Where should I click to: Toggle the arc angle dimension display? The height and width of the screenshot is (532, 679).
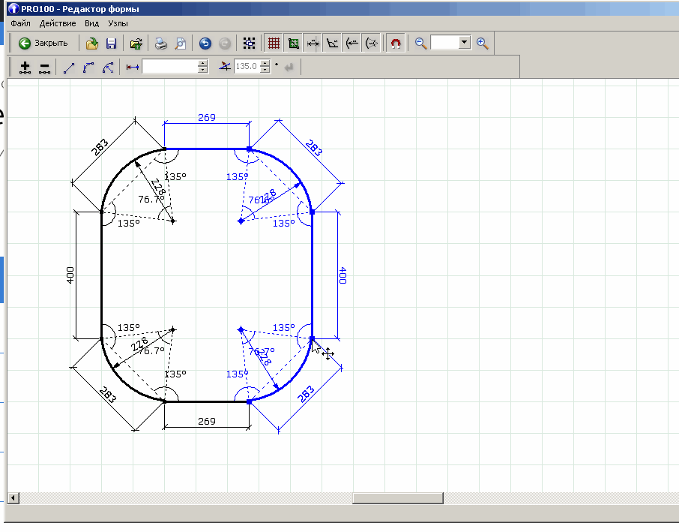372,44
